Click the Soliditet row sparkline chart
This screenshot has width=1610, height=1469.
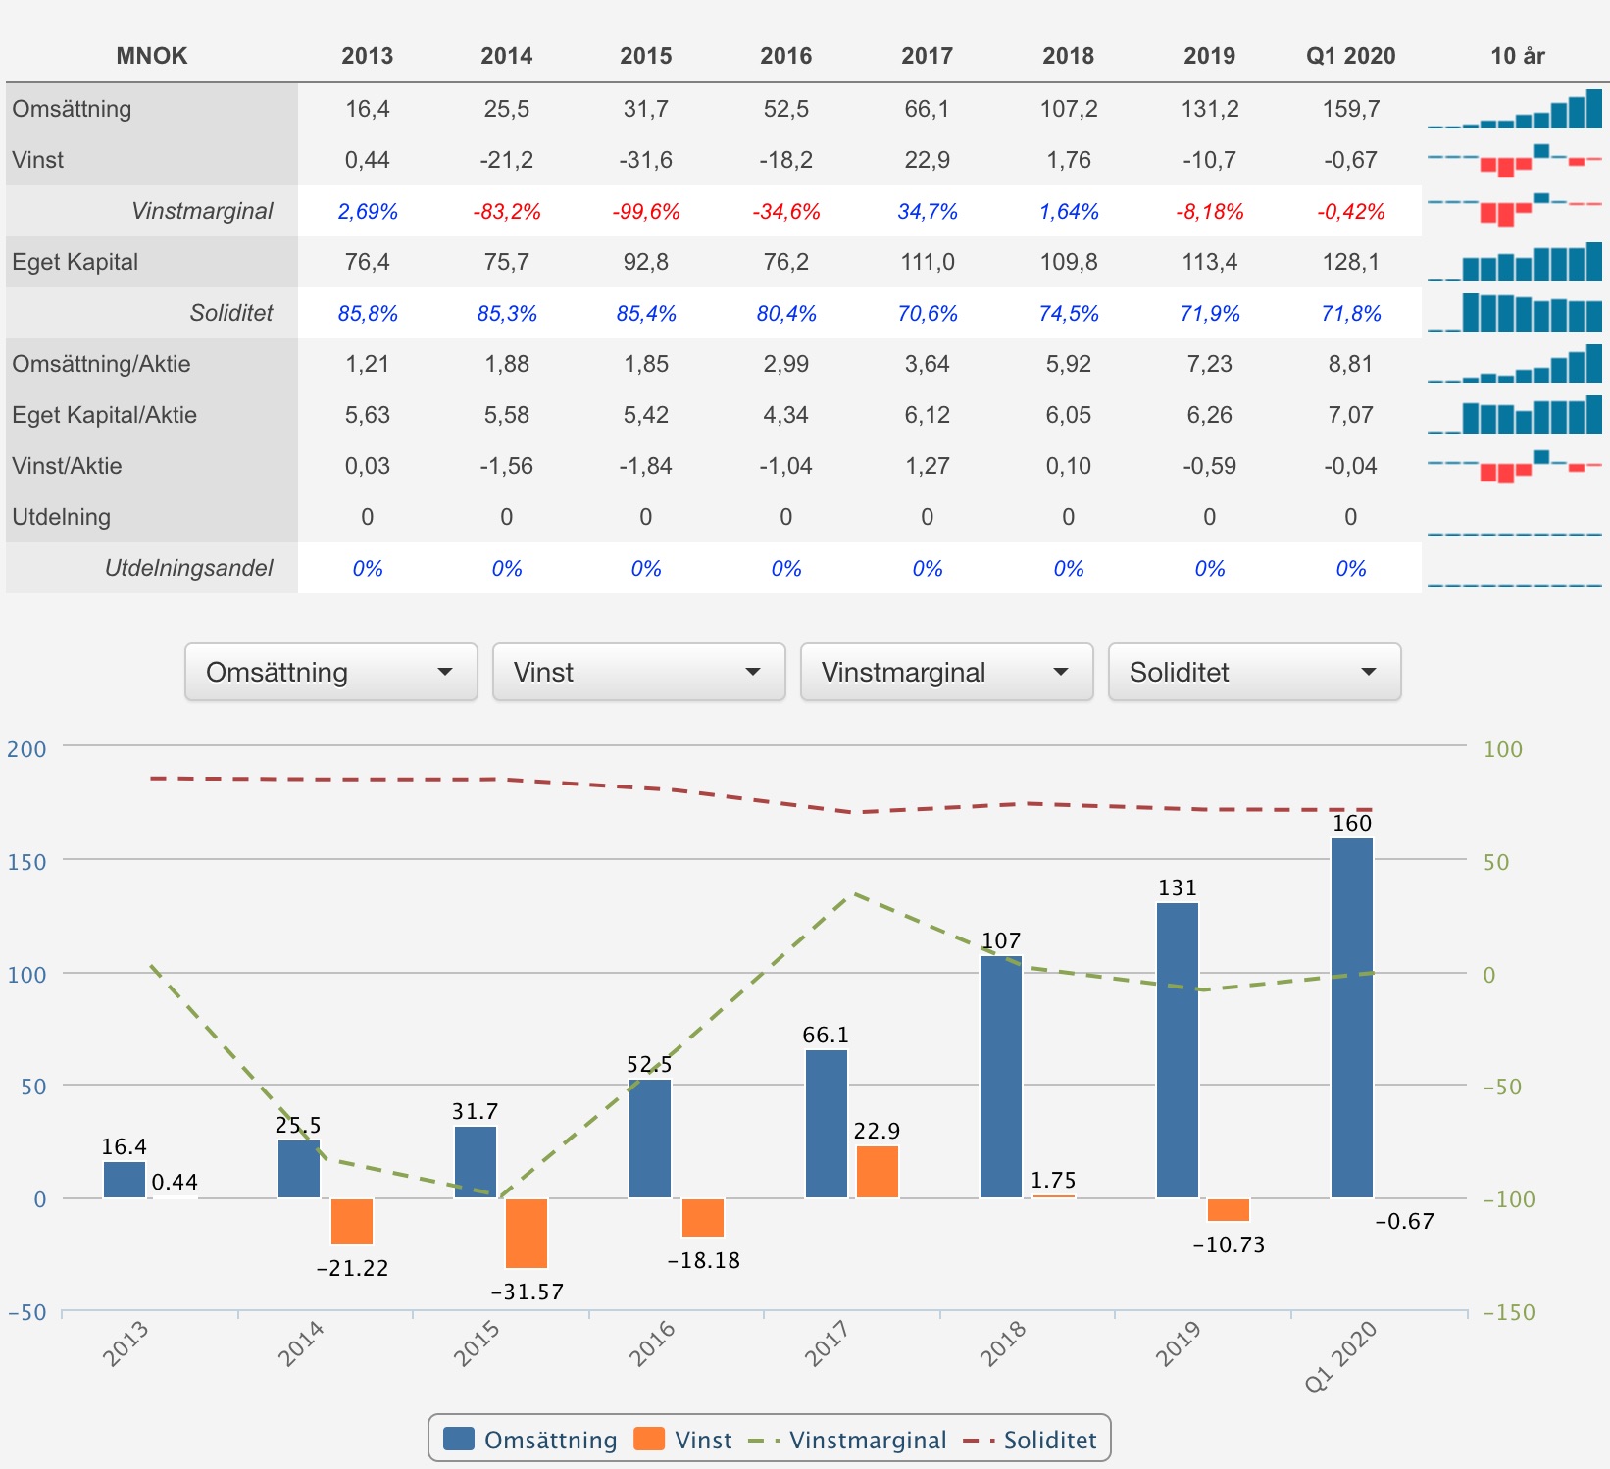(x=1515, y=313)
